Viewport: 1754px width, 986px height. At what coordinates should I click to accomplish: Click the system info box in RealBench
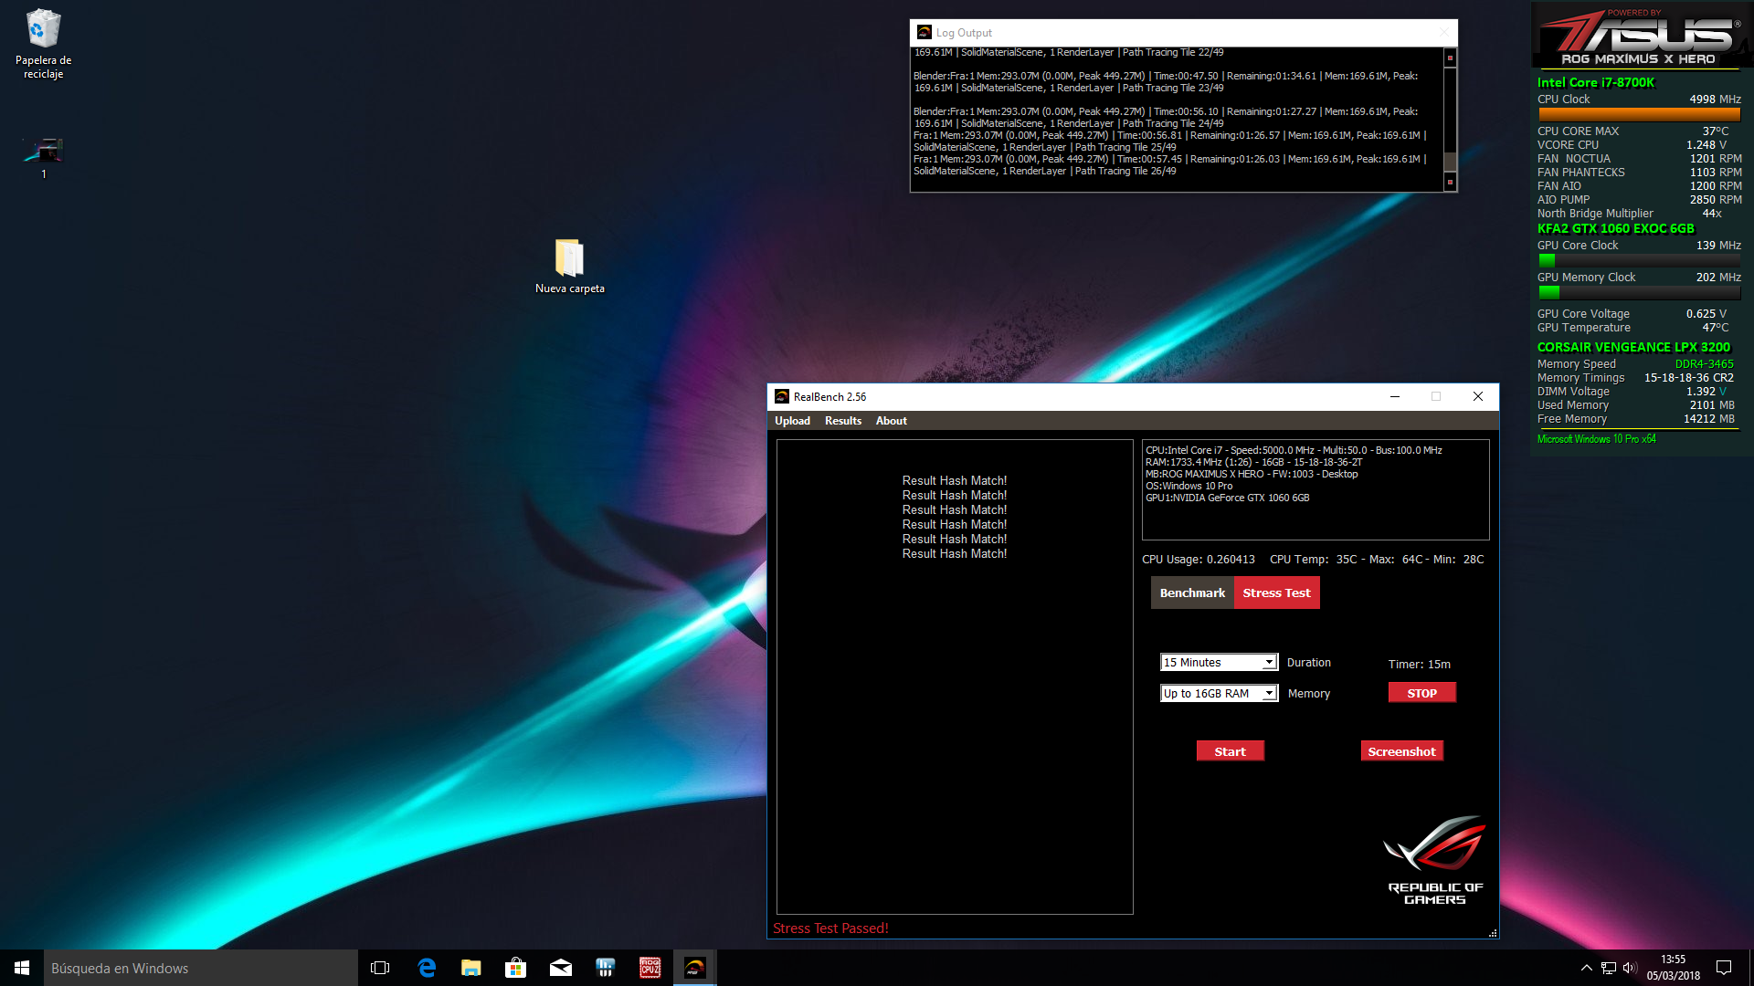pos(1315,489)
